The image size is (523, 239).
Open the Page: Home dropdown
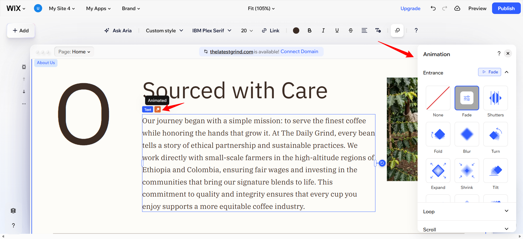74,51
